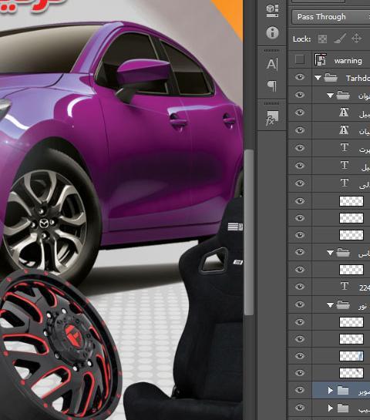Collapse the نور group triangle
The width and height of the screenshot is (370, 420).
[x=331, y=305]
